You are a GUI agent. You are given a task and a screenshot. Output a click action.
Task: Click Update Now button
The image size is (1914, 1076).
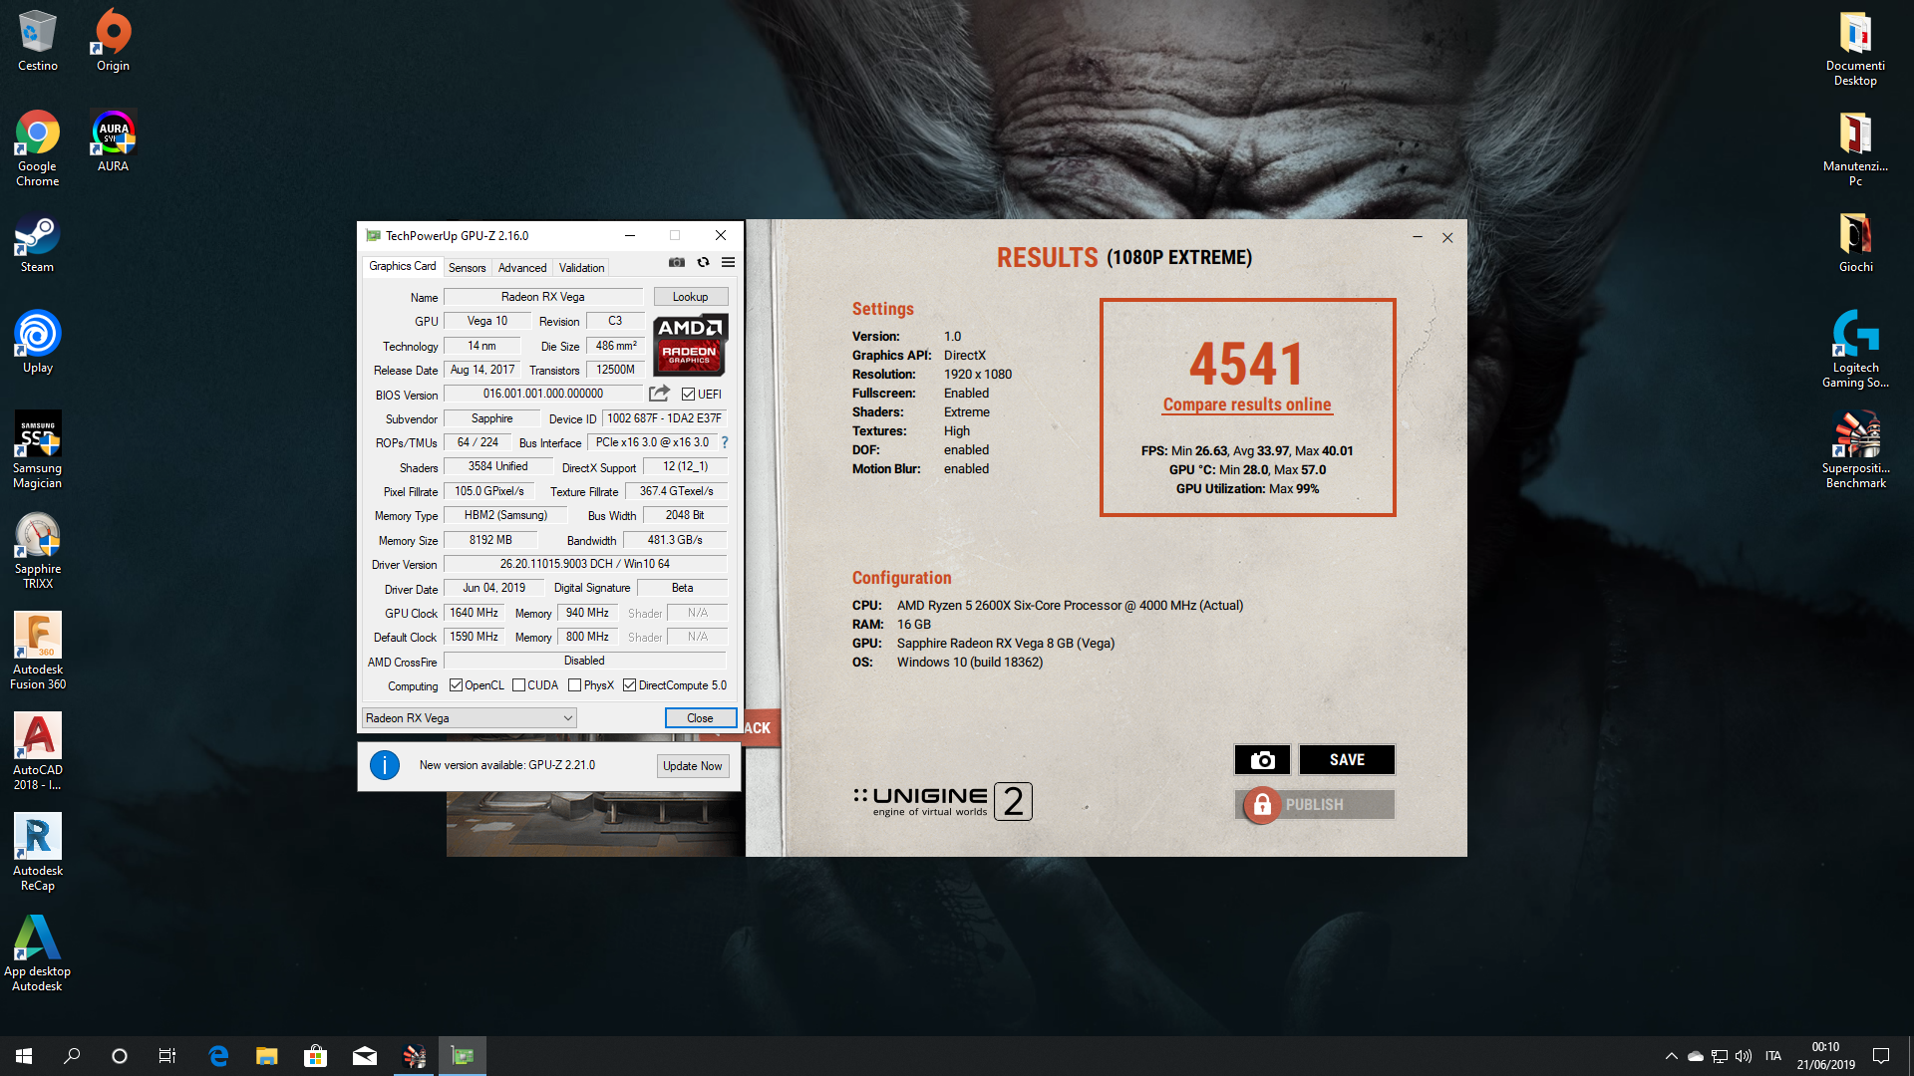692,766
